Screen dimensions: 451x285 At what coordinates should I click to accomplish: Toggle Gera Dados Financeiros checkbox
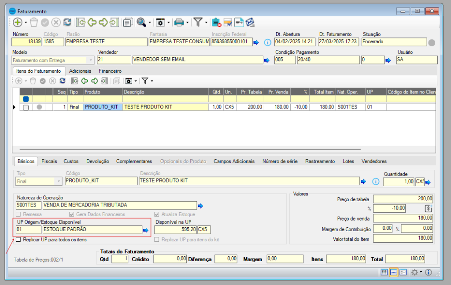[72, 214]
